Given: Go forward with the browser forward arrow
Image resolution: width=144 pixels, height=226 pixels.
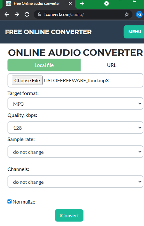Looking at the screenshot, I should (17, 14).
